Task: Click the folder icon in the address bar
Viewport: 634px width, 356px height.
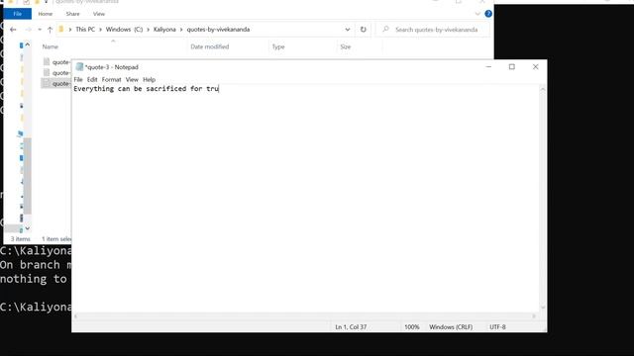Action: tap(61, 29)
